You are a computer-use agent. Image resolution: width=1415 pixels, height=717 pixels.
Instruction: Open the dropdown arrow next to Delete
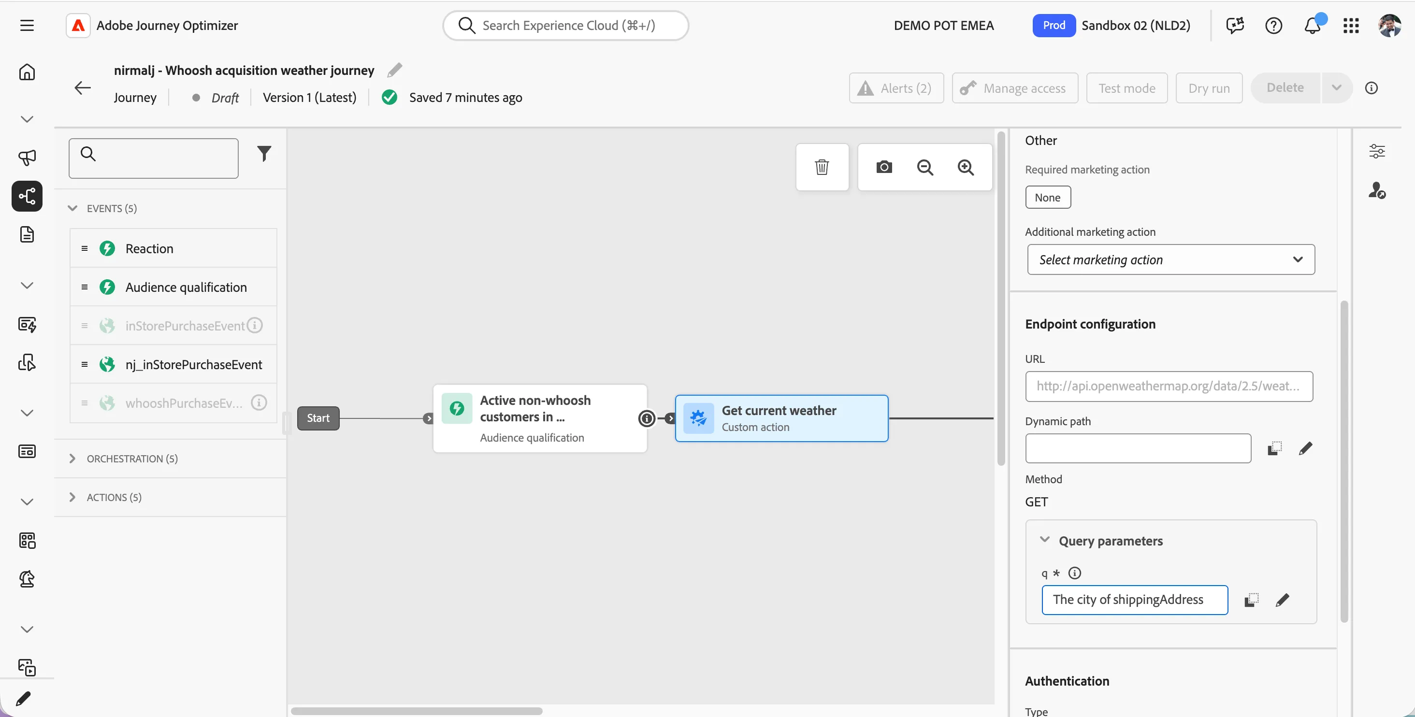1336,88
